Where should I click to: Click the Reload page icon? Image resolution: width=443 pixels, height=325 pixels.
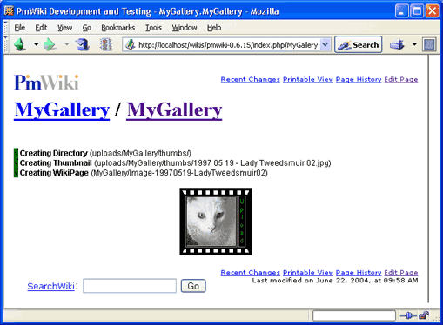pos(82,44)
